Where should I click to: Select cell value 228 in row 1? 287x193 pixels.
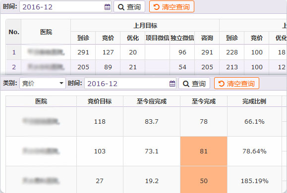[x=232, y=52]
